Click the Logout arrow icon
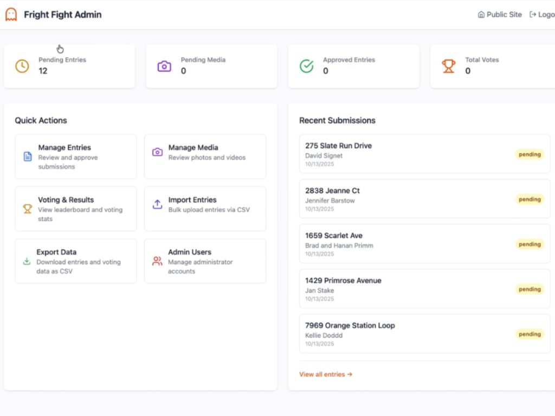 pos(533,15)
